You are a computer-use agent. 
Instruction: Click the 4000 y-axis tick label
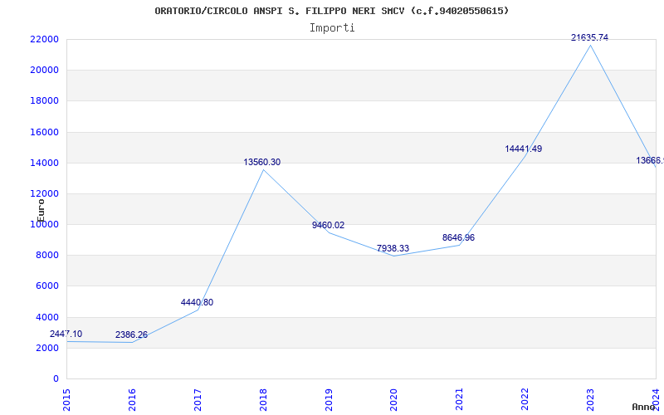pos(46,317)
